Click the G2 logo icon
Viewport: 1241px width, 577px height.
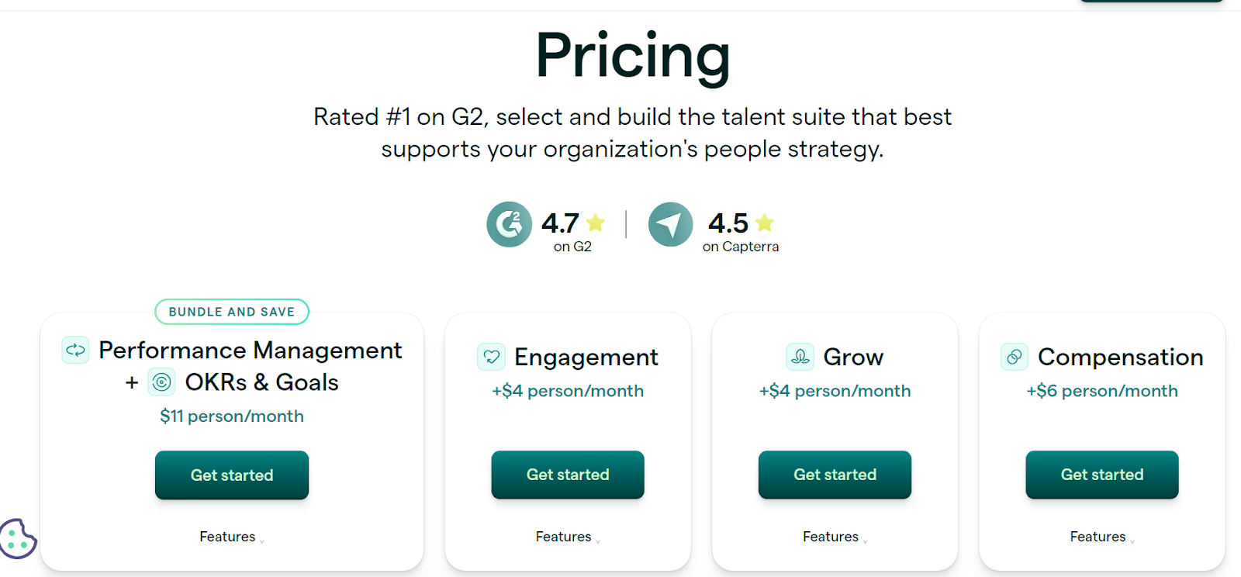510,224
